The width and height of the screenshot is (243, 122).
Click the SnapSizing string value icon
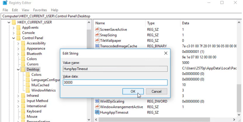(x=97, y=35)
